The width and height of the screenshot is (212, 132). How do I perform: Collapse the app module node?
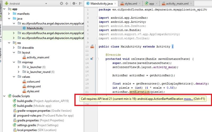[4, 9]
